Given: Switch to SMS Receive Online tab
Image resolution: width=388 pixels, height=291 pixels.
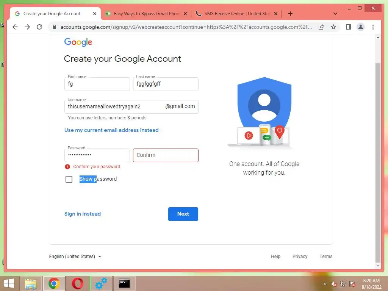Looking at the screenshot, I should click(236, 14).
